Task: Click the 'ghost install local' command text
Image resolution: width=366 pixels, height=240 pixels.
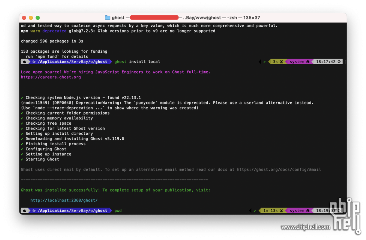Action: 137,62
